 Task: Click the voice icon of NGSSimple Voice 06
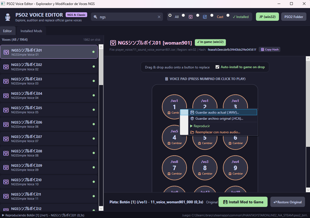[6, 124]
